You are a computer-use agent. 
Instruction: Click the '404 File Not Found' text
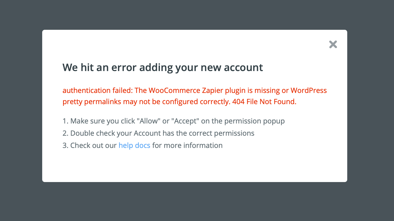point(264,102)
